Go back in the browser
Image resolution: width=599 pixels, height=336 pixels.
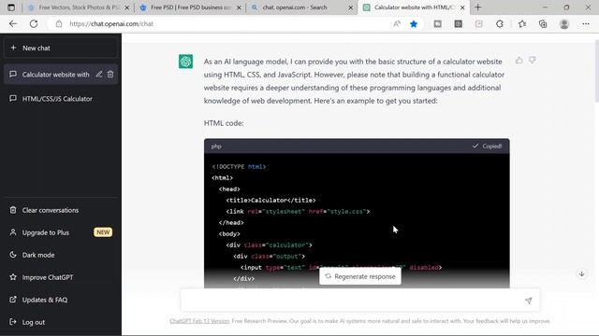click(13, 23)
